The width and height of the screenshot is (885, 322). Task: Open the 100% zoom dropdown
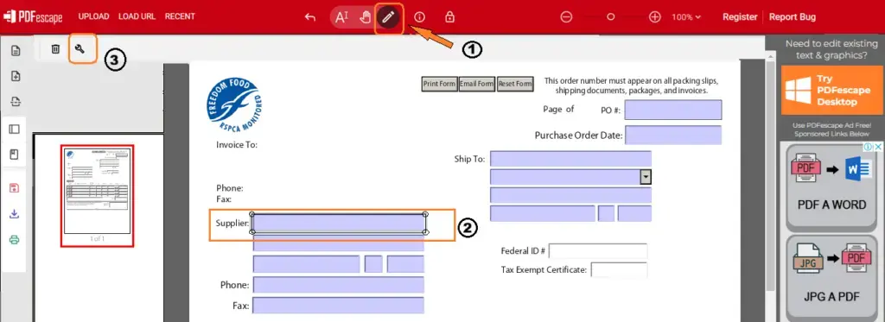686,17
